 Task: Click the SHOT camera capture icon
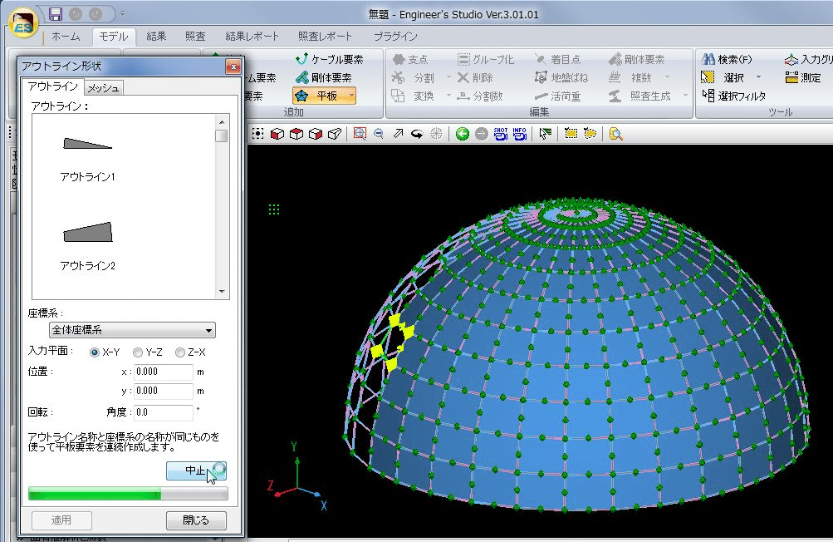[x=501, y=134]
